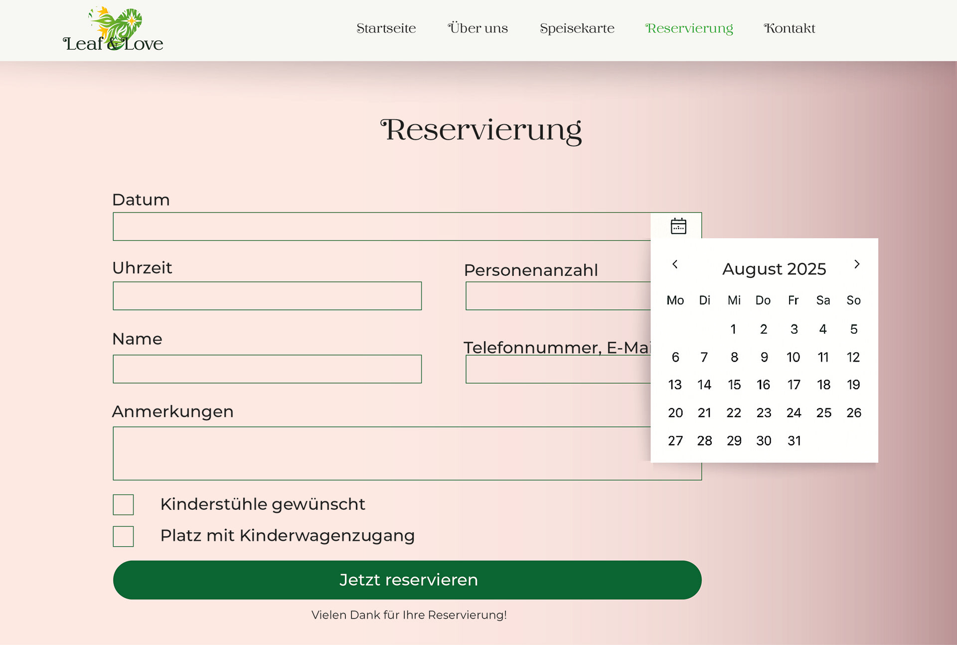
Task: Select the 26th in the date picker
Action: [x=853, y=413]
